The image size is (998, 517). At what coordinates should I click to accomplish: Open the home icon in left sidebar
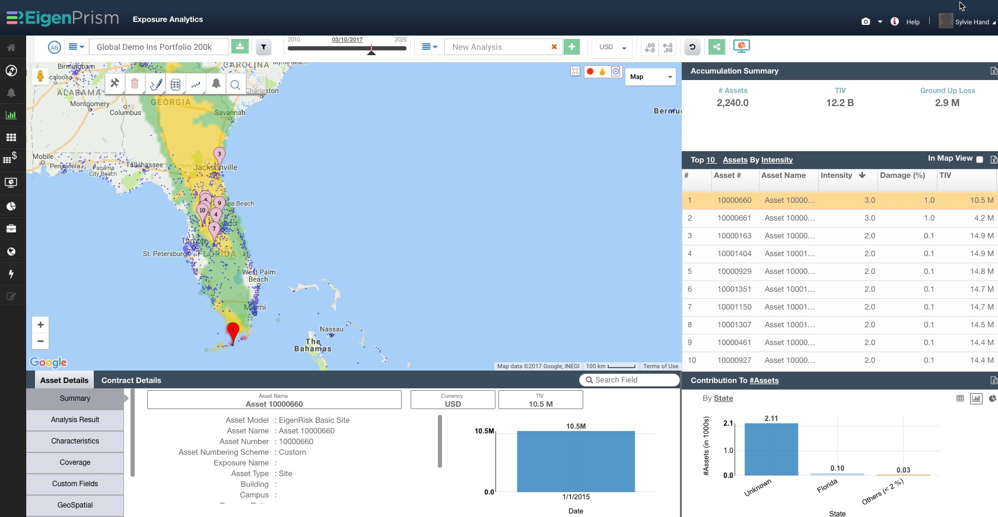[11, 48]
